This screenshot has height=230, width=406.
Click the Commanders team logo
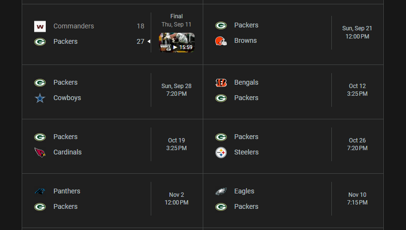[x=40, y=26]
